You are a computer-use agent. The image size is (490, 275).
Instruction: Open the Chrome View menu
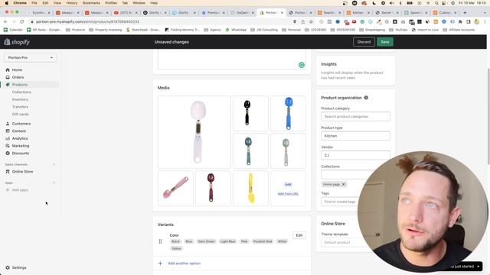coord(57,3)
